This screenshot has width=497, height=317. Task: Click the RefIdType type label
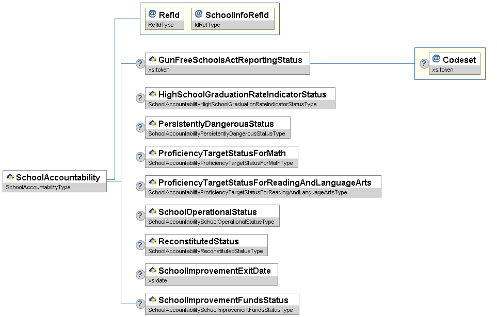coord(161,25)
